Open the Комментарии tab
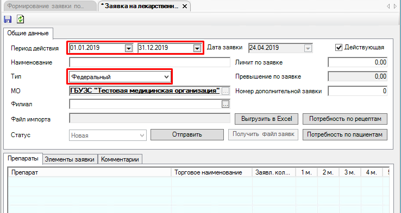Image resolution: width=401 pixels, height=213 pixels. pos(120,159)
